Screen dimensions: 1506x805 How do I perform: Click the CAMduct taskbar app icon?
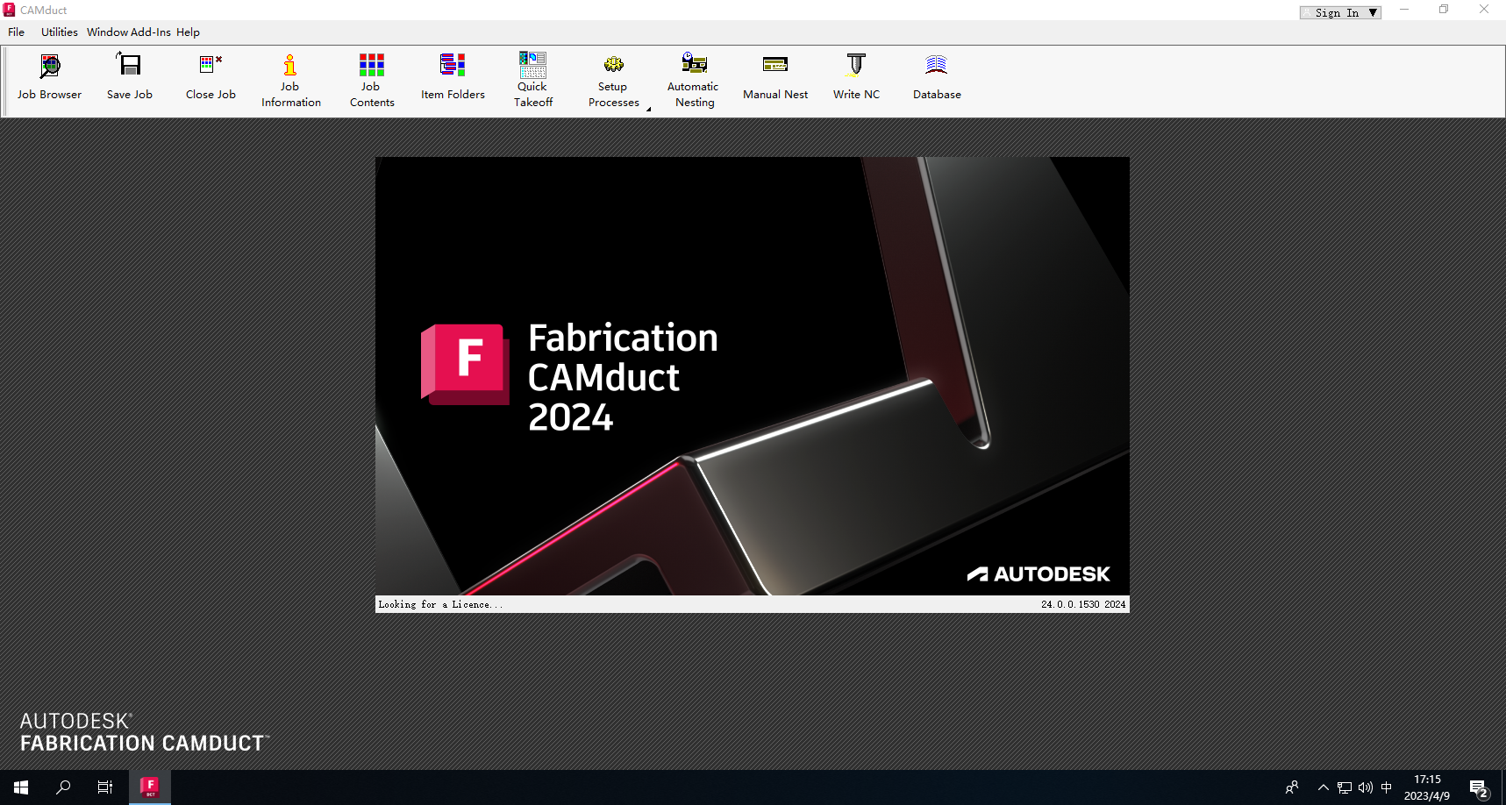(150, 787)
